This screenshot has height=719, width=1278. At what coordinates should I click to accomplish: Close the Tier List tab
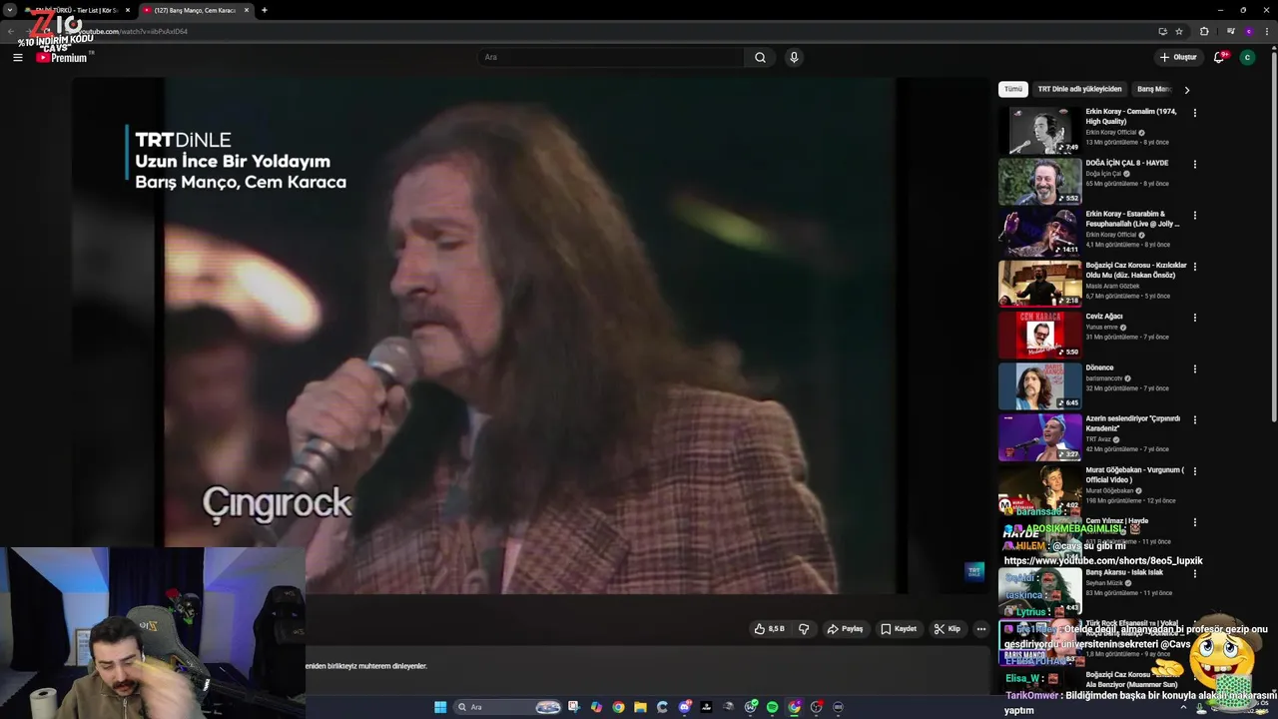(127, 10)
